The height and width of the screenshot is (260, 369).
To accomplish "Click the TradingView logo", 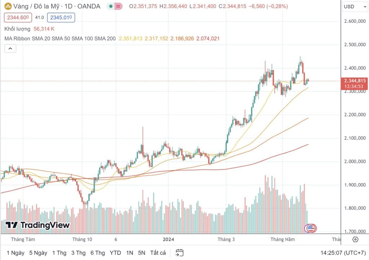I will coord(37,225).
